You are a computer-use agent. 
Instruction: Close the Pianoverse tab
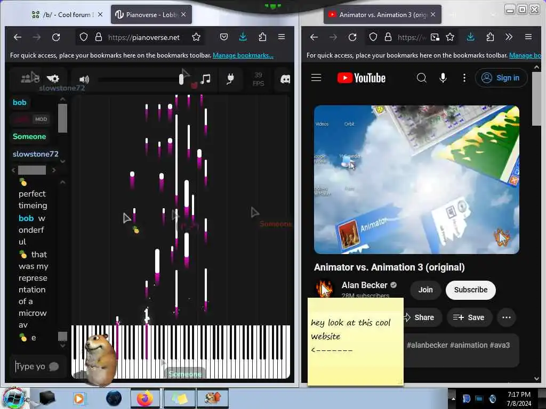pyautogui.click(x=183, y=14)
